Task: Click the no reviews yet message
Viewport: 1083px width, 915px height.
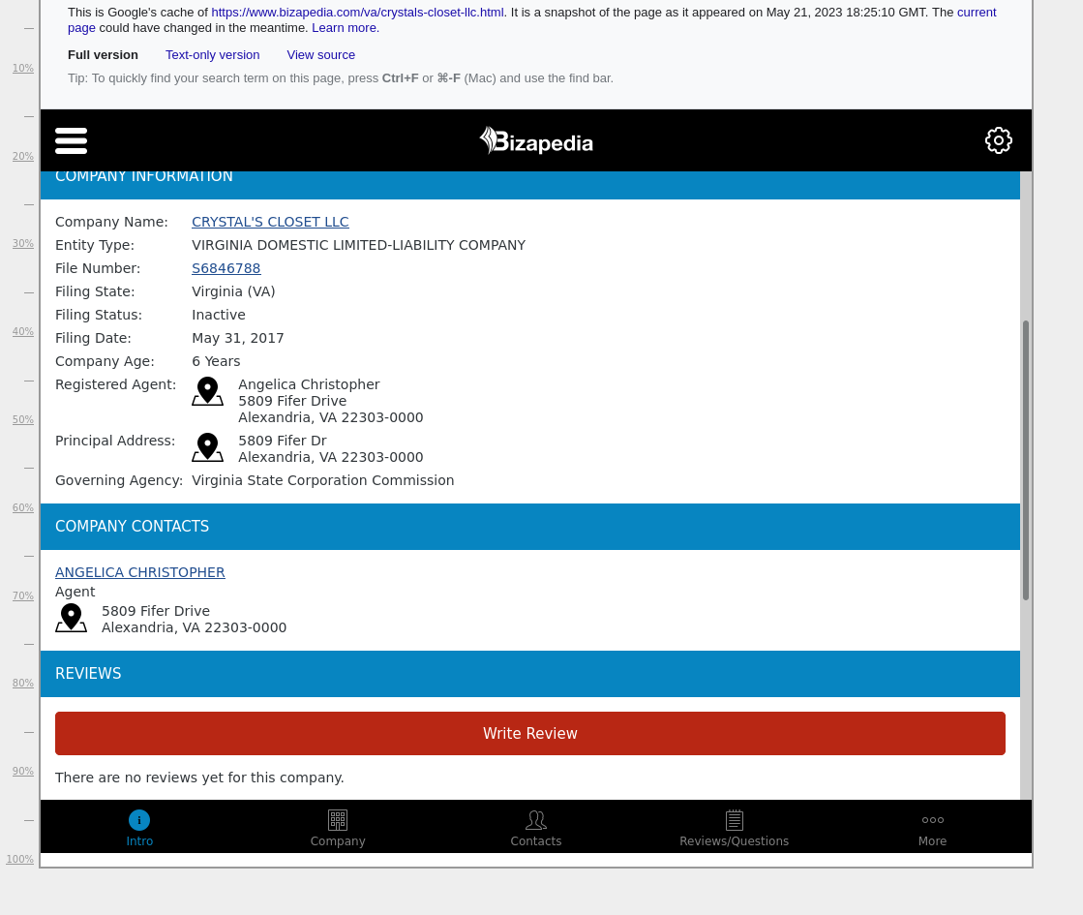Action: tap(199, 778)
